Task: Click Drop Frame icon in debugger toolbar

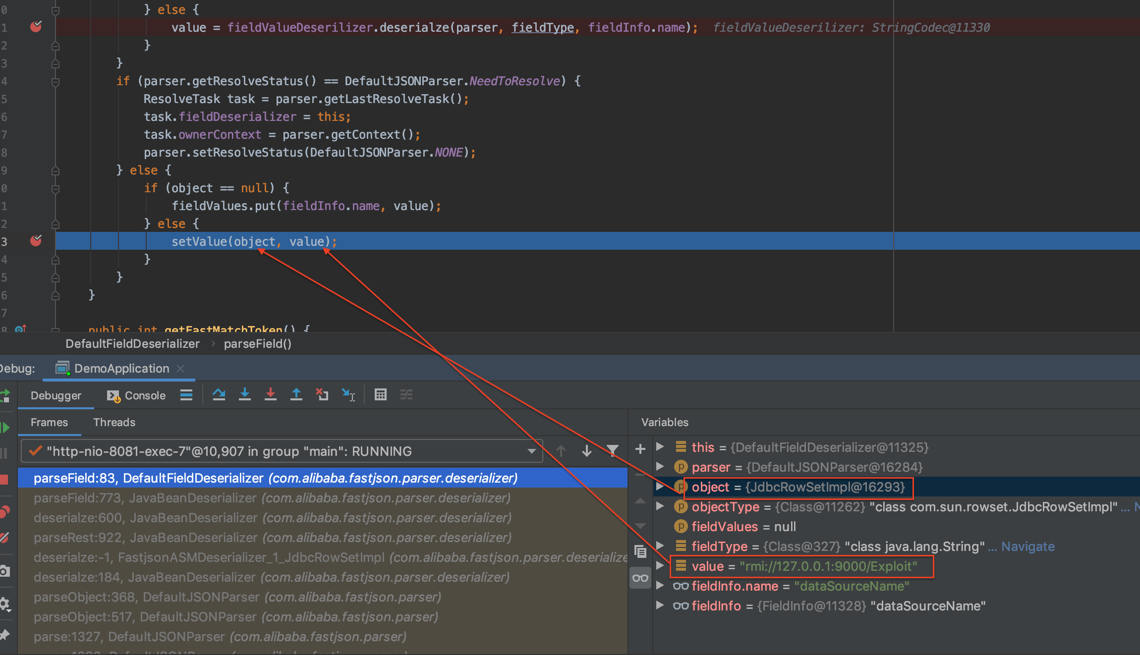Action: (322, 395)
